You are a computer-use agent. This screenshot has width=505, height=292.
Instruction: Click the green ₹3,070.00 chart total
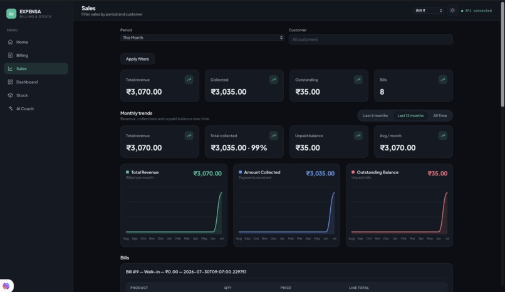pyautogui.click(x=207, y=173)
